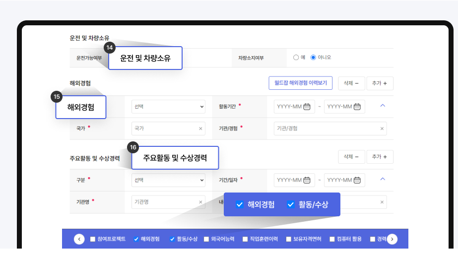The width and height of the screenshot is (458, 257).
Task: Click the 구분 field label
Action: pyautogui.click(x=80, y=180)
